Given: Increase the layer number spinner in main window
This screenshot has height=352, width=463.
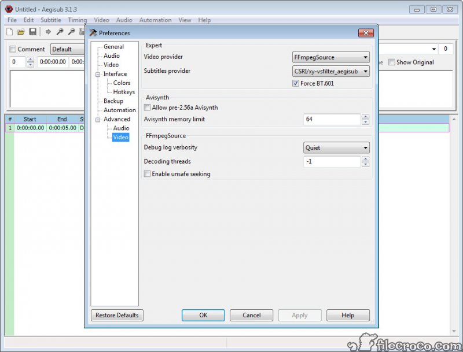Looking at the screenshot, I should click(x=30, y=60).
